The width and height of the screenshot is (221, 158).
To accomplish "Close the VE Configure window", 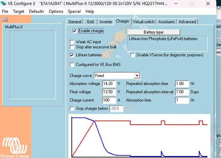I will (x=208, y=4).
